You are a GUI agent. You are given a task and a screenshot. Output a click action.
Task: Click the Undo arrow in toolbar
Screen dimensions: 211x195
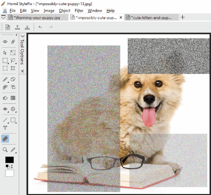point(40,27)
